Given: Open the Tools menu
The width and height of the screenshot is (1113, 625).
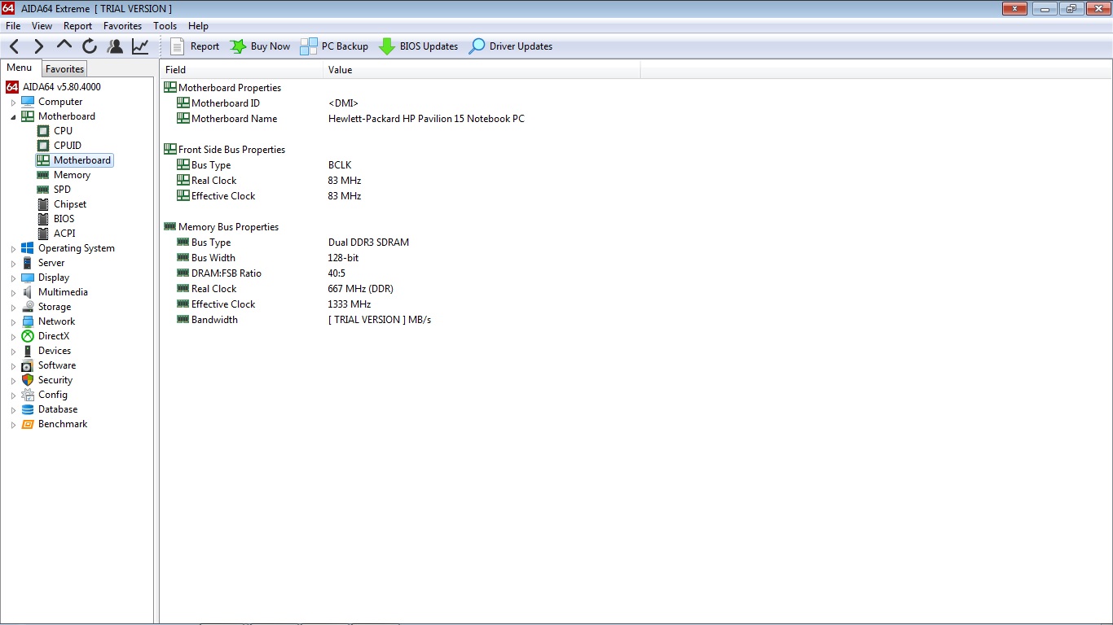Looking at the screenshot, I should (x=165, y=26).
